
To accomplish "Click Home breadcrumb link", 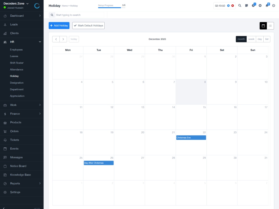I will click(x=65, y=6).
